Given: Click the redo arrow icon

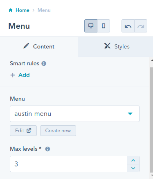Looking at the screenshot, I should pos(141,26).
